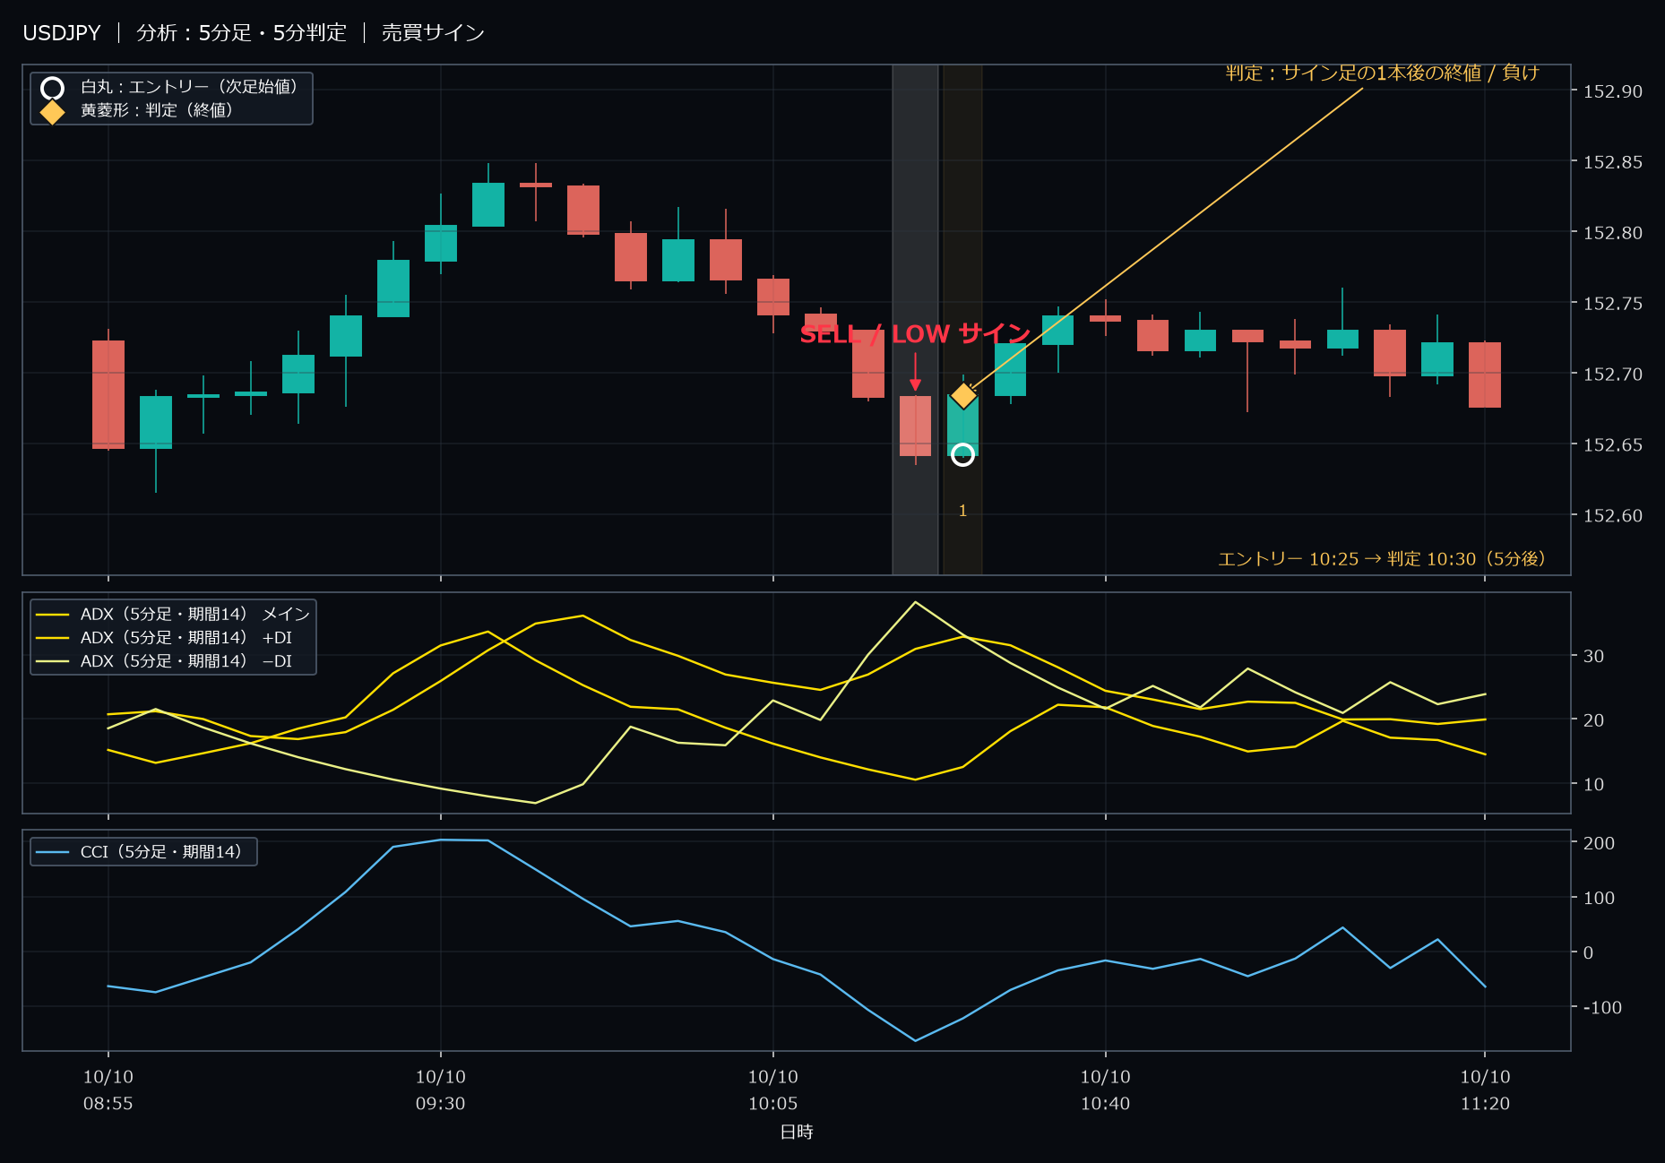Screen dimensions: 1665x1163
Task: Click the 10/10 08:55 time axis label
Action: click(108, 1090)
